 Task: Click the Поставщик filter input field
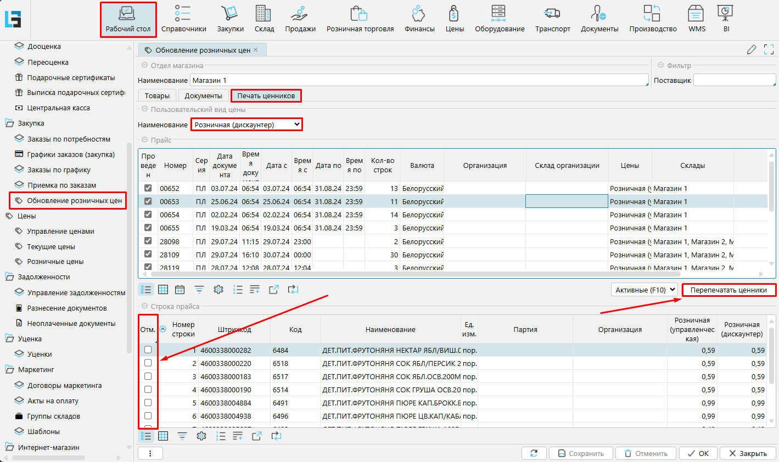coord(733,80)
